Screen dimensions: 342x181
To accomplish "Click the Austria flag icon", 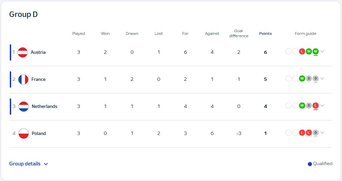I will point(22,52).
